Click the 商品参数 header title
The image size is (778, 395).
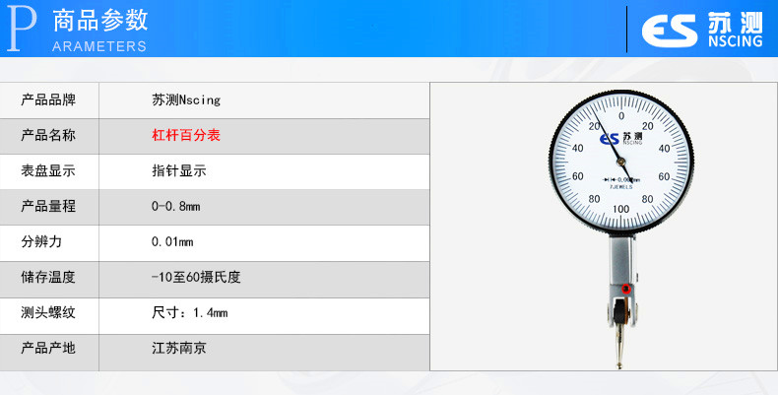pos(100,21)
